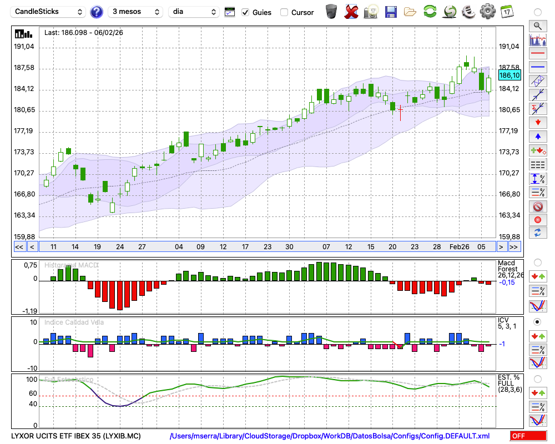This screenshot has height=444, width=555.
Task: Take a chart snapshot with camera icon
Action: [371, 12]
